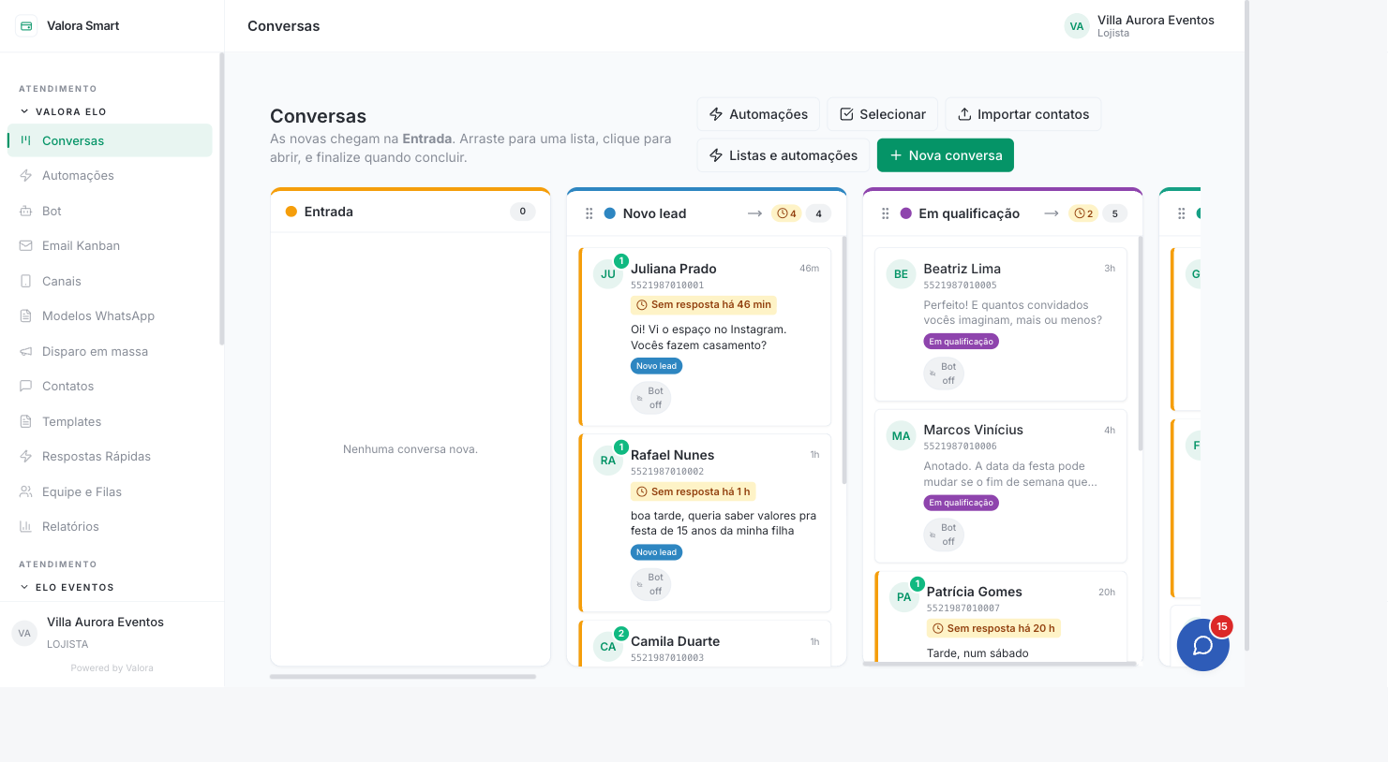Click the PA avatar of Patrícia Gomes
The height and width of the screenshot is (762, 1388).
point(903,597)
